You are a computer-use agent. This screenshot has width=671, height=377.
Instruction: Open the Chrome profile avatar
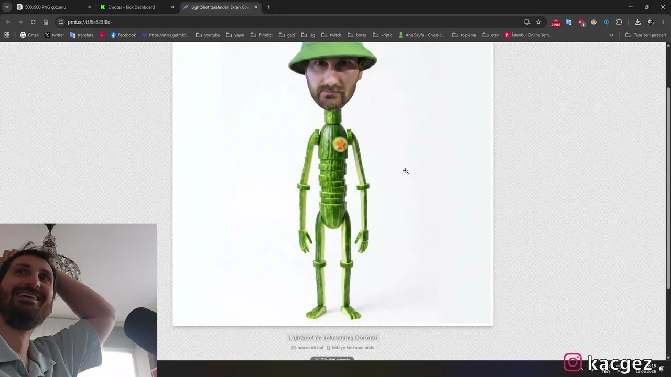[651, 22]
